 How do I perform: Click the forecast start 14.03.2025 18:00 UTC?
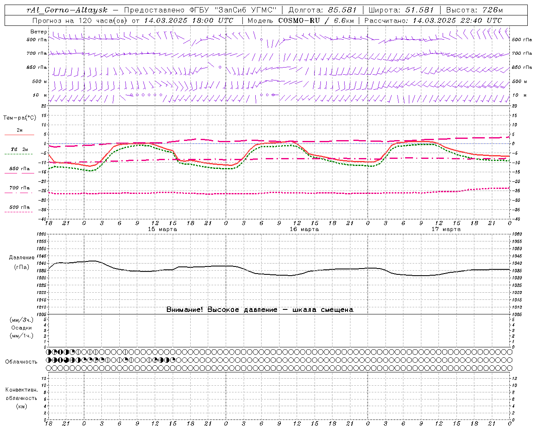point(189,20)
